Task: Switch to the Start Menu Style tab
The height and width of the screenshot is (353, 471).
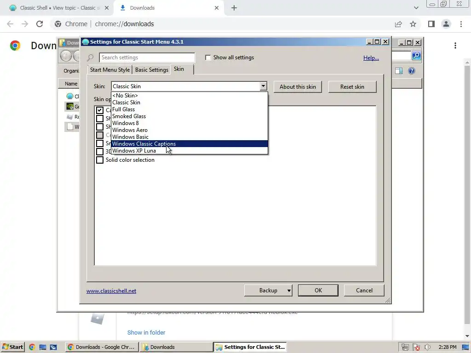Action: click(109, 70)
